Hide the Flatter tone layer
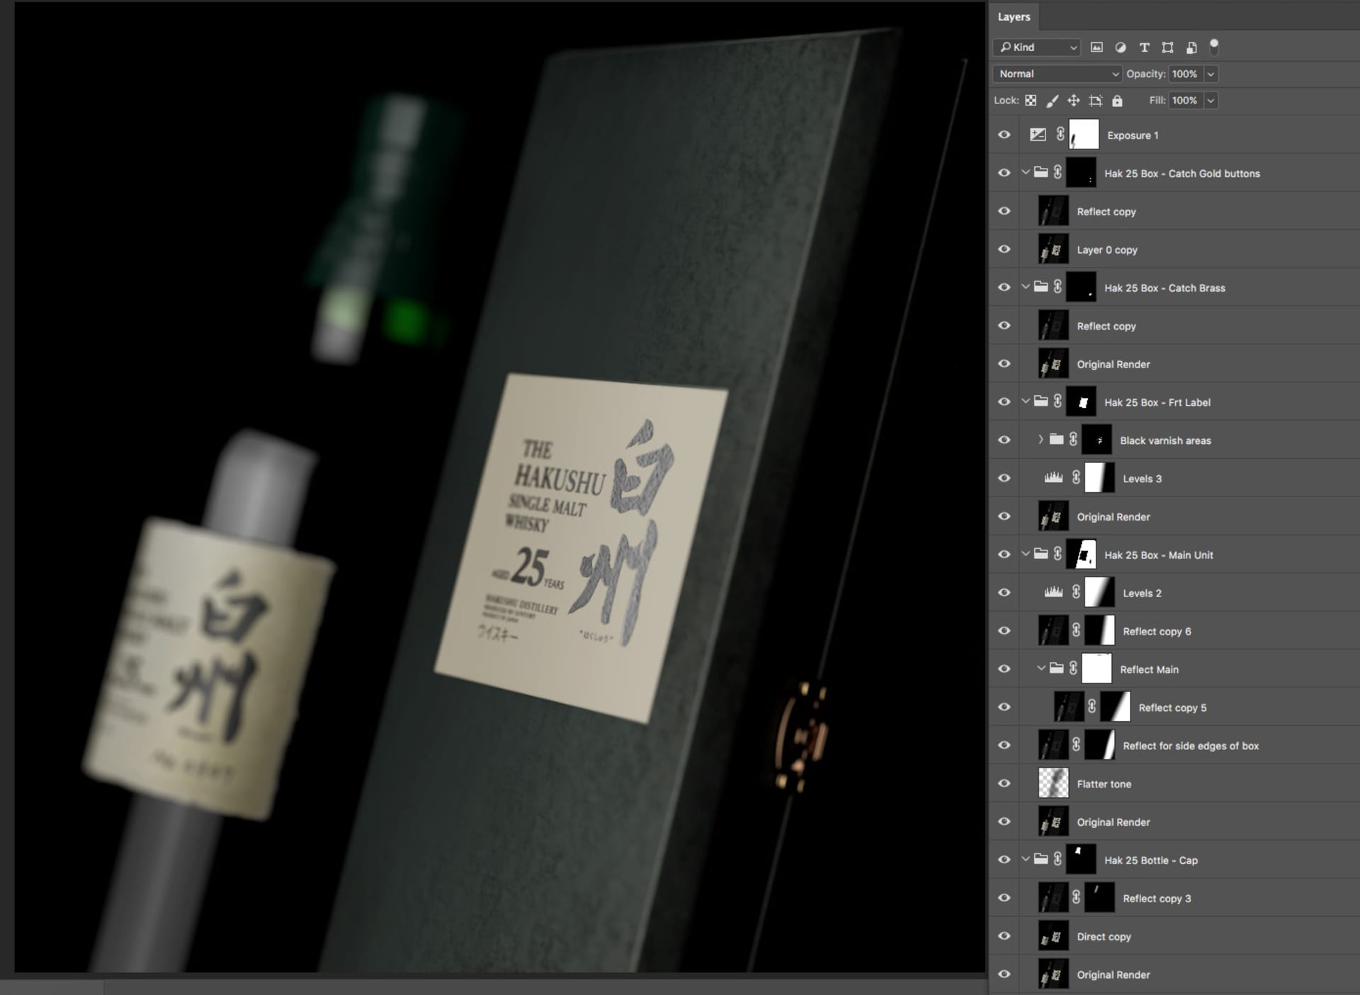 [x=1004, y=783]
